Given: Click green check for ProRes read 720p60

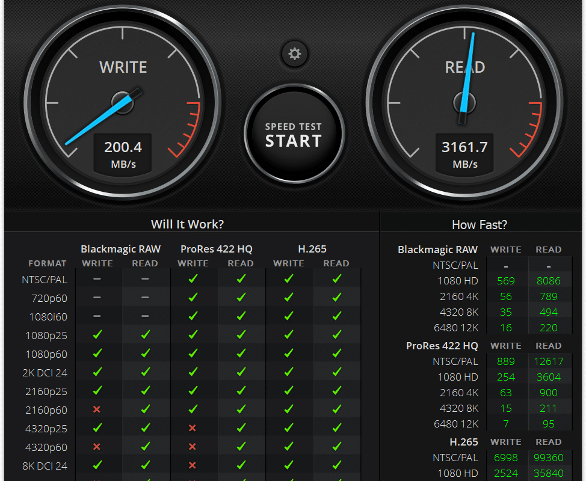Looking at the screenshot, I should coord(241,297).
